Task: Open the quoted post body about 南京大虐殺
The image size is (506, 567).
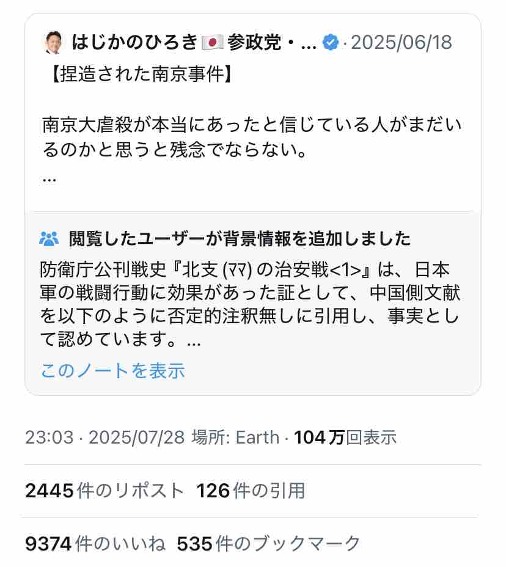Action: pyautogui.click(x=252, y=137)
